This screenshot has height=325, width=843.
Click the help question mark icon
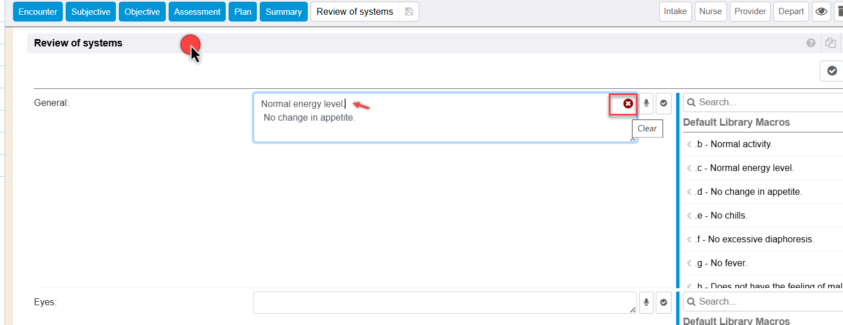click(x=811, y=43)
